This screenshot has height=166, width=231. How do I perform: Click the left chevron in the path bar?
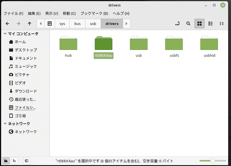click(40, 24)
